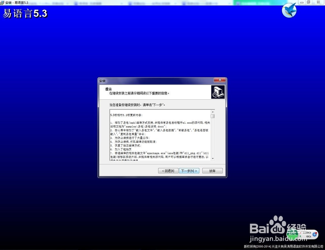Click the 易语言5.3 title text
Image resolution: width=325 pixels, height=250 pixels.
click(25, 13)
